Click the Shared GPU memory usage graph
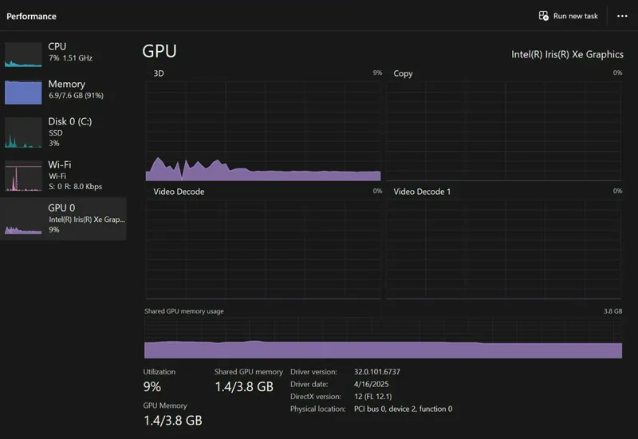 click(383, 338)
